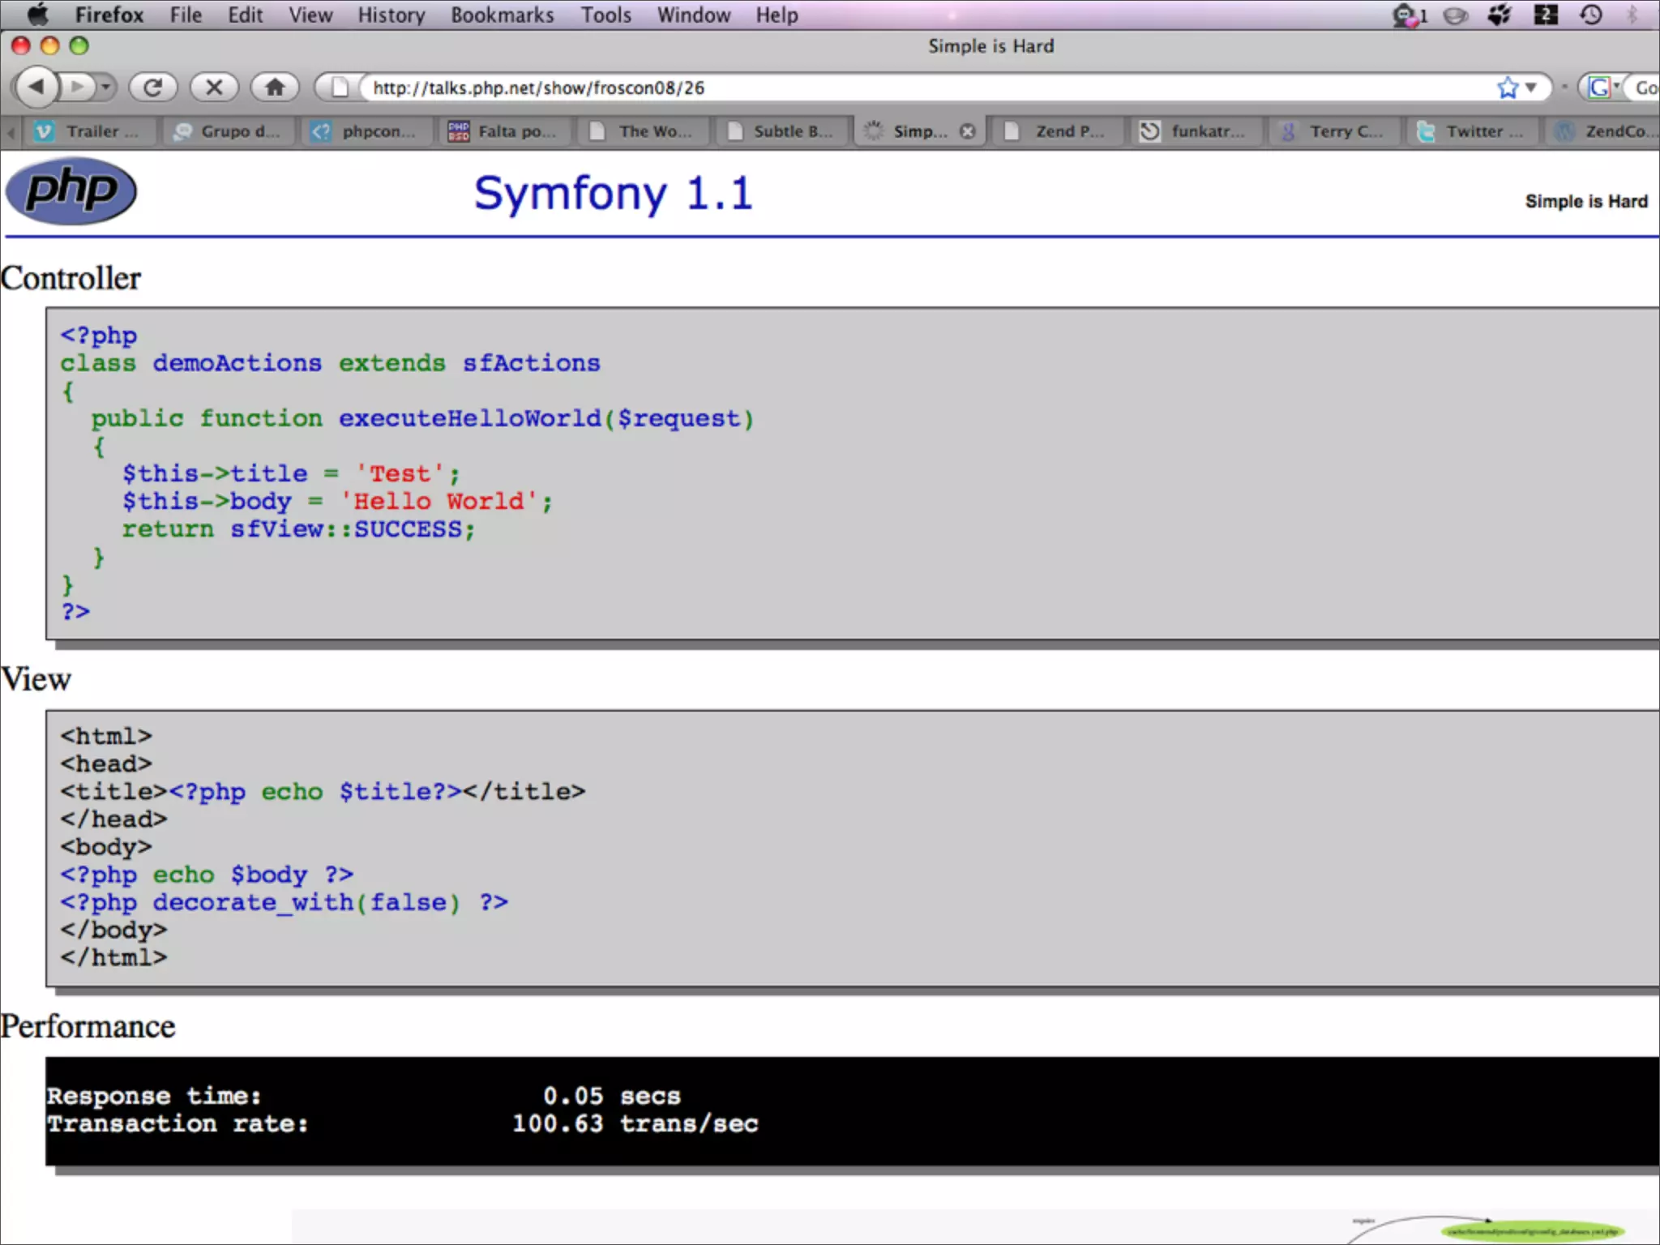Screen dimensions: 1660x1245
Task: Open the Bookmarks menu
Action: pos(503,15)
